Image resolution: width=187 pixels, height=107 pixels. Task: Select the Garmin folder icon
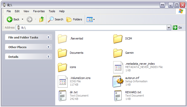point(118,53)
